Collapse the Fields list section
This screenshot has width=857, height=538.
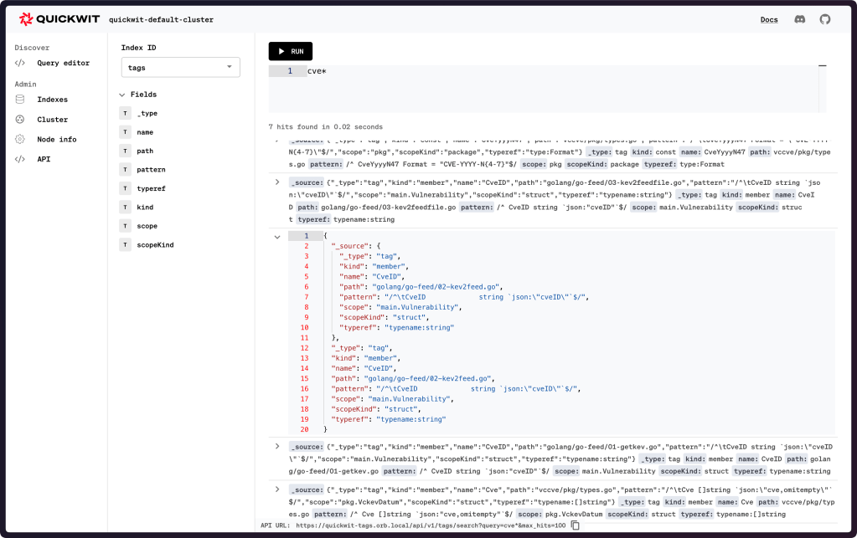tap(123, 95)
